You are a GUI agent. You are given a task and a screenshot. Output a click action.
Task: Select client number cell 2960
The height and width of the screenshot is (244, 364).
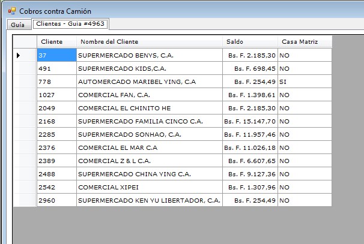56,200
